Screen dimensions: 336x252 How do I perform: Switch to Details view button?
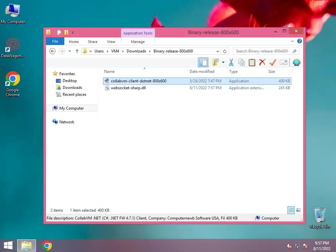point(291,210)
